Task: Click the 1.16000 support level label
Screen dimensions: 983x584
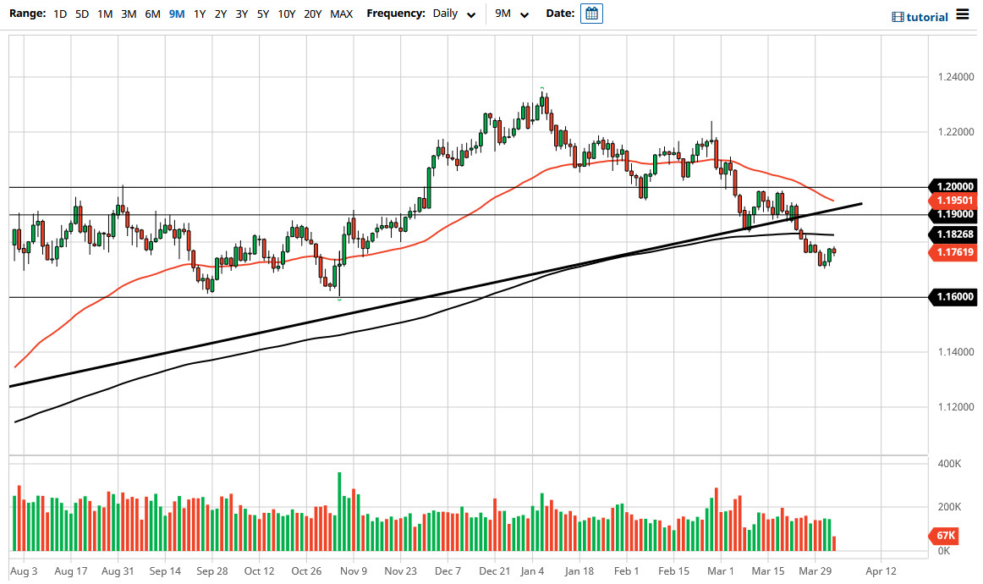Action: pos(953,297)
